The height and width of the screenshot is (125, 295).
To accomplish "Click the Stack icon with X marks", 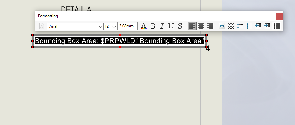I will (x=231, y=26).
